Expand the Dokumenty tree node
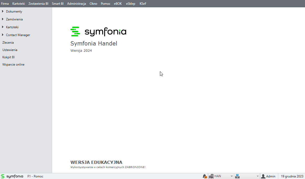 3,11
